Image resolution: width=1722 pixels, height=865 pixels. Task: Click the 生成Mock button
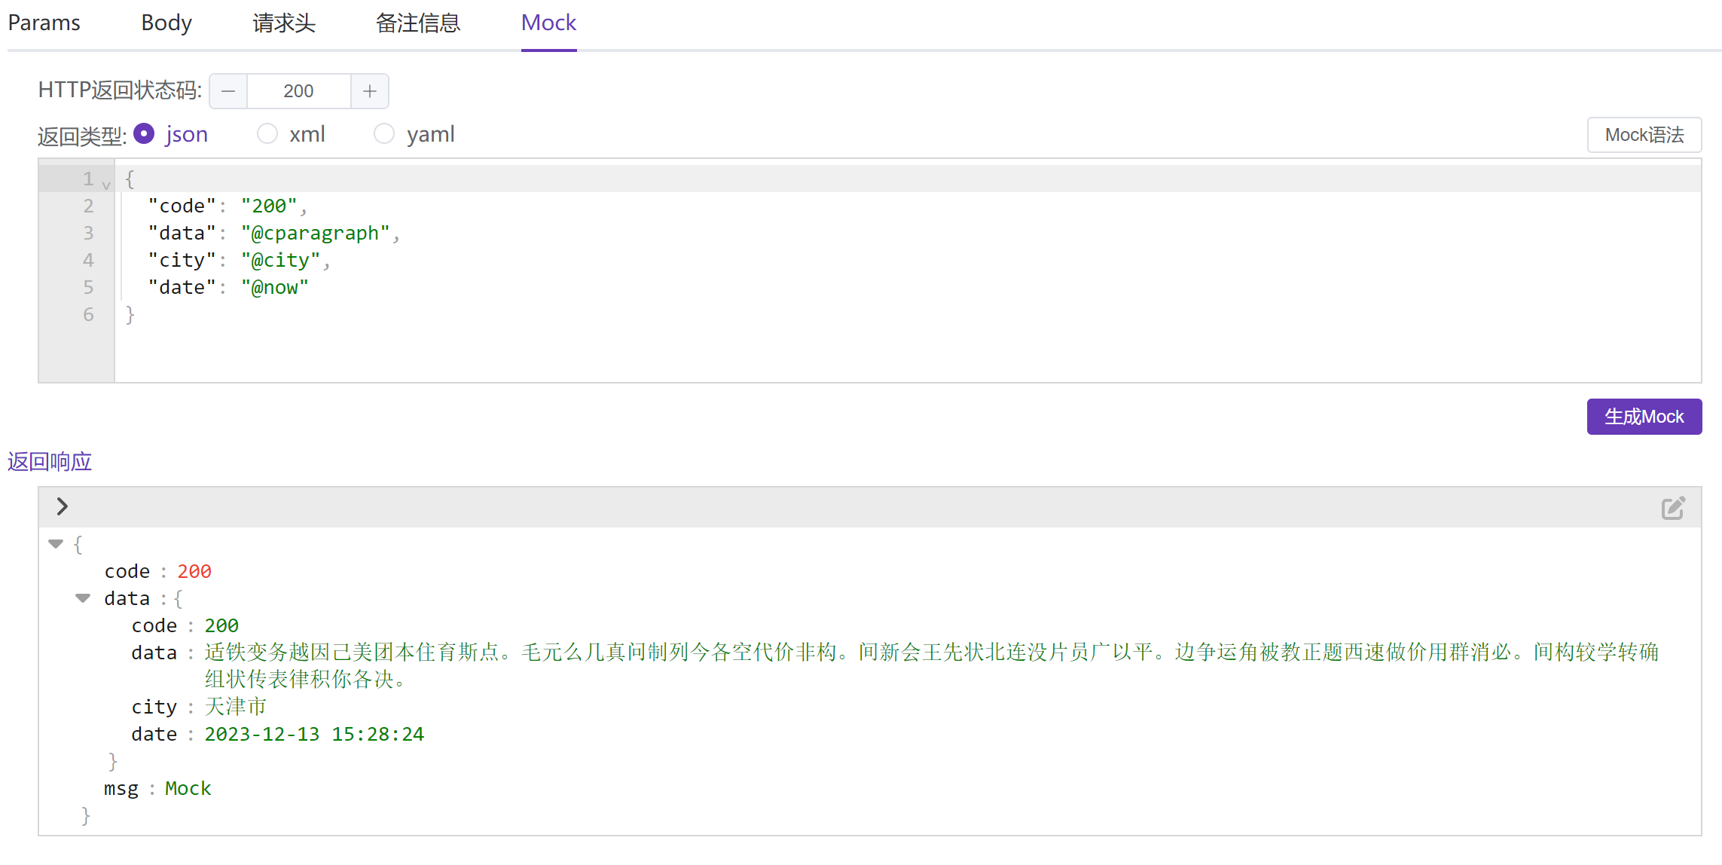pyautogui.click(x=1644, y=417)
